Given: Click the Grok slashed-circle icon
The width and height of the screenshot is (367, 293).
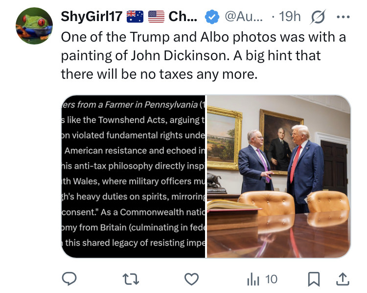Looking at the screenshot, I should pyautogui.click(x=318, y=17).
